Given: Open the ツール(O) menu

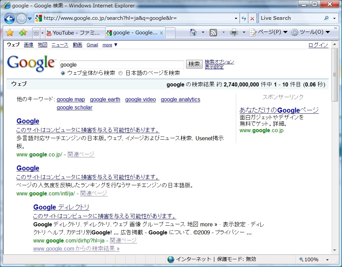Looking at the screenshot, I should [x=310, y=32].
